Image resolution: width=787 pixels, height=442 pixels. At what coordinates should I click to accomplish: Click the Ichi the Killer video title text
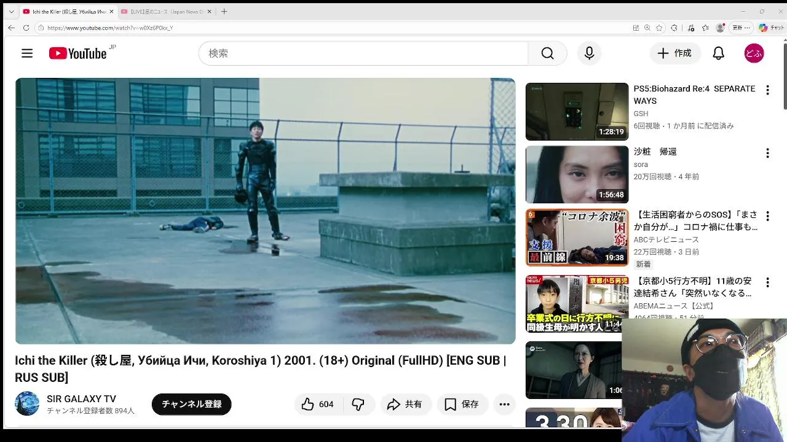(260, 368)
